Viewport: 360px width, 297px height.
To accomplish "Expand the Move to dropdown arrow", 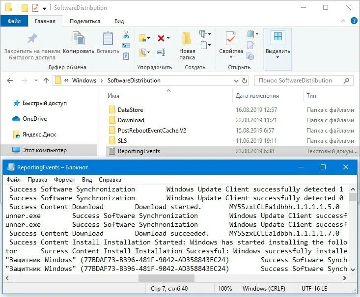I will point(148,38).
